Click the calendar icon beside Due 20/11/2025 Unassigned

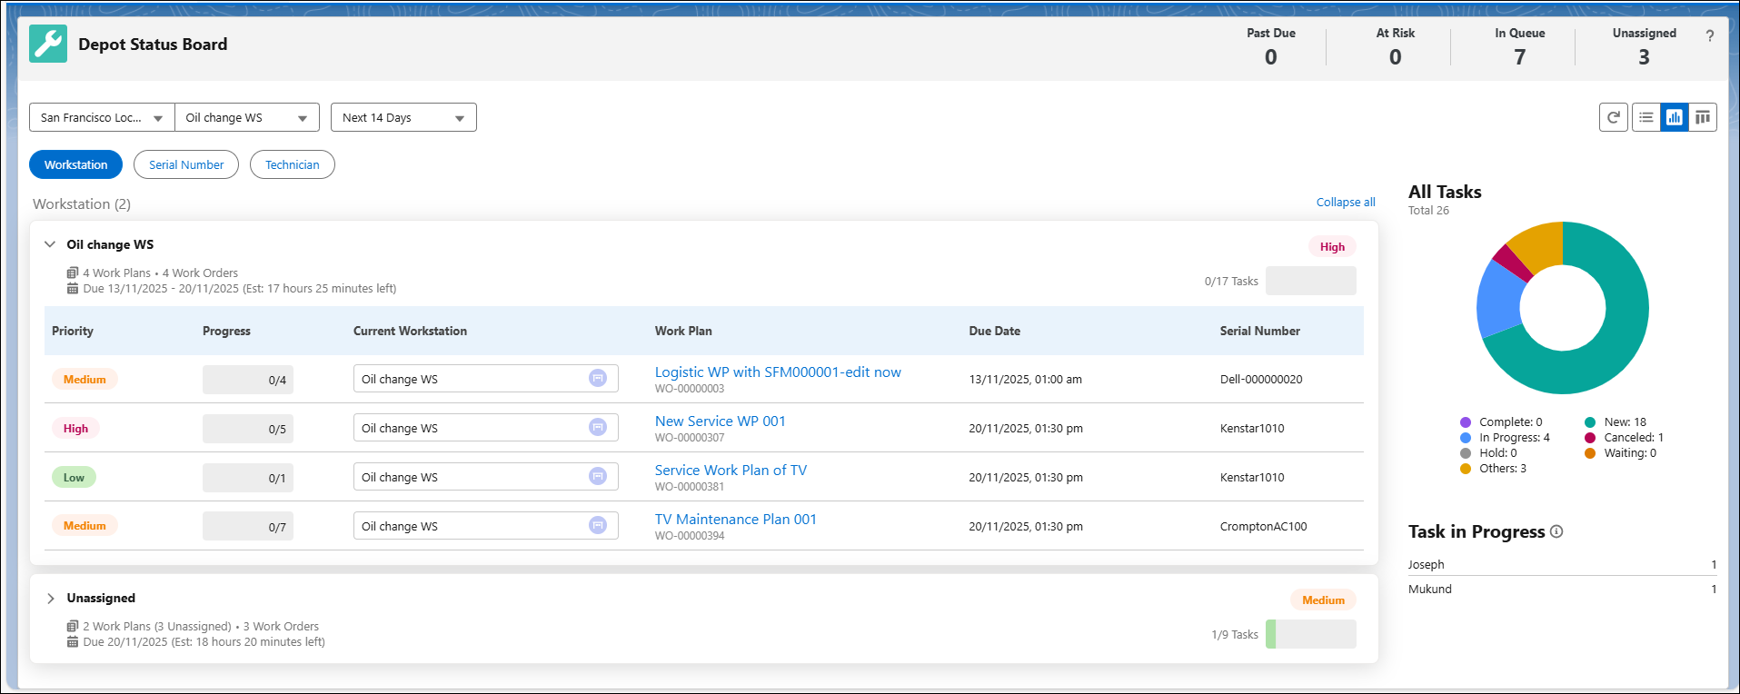point(73,642)
